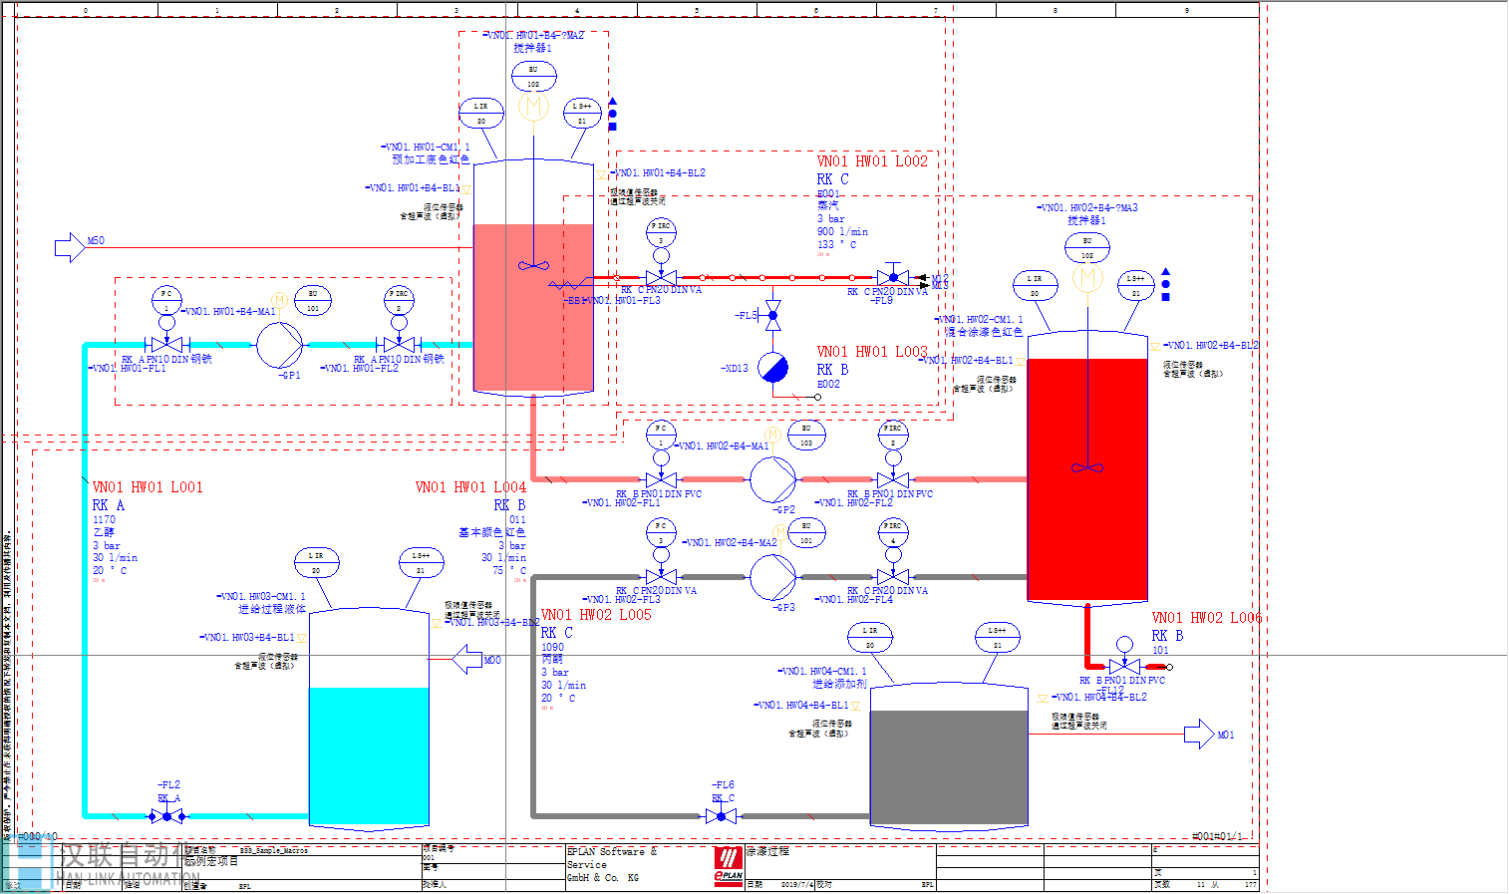Click the VN01 HW01 L002 steam label
This screenshot has height=894, width=1509.
tap(872, 161)
